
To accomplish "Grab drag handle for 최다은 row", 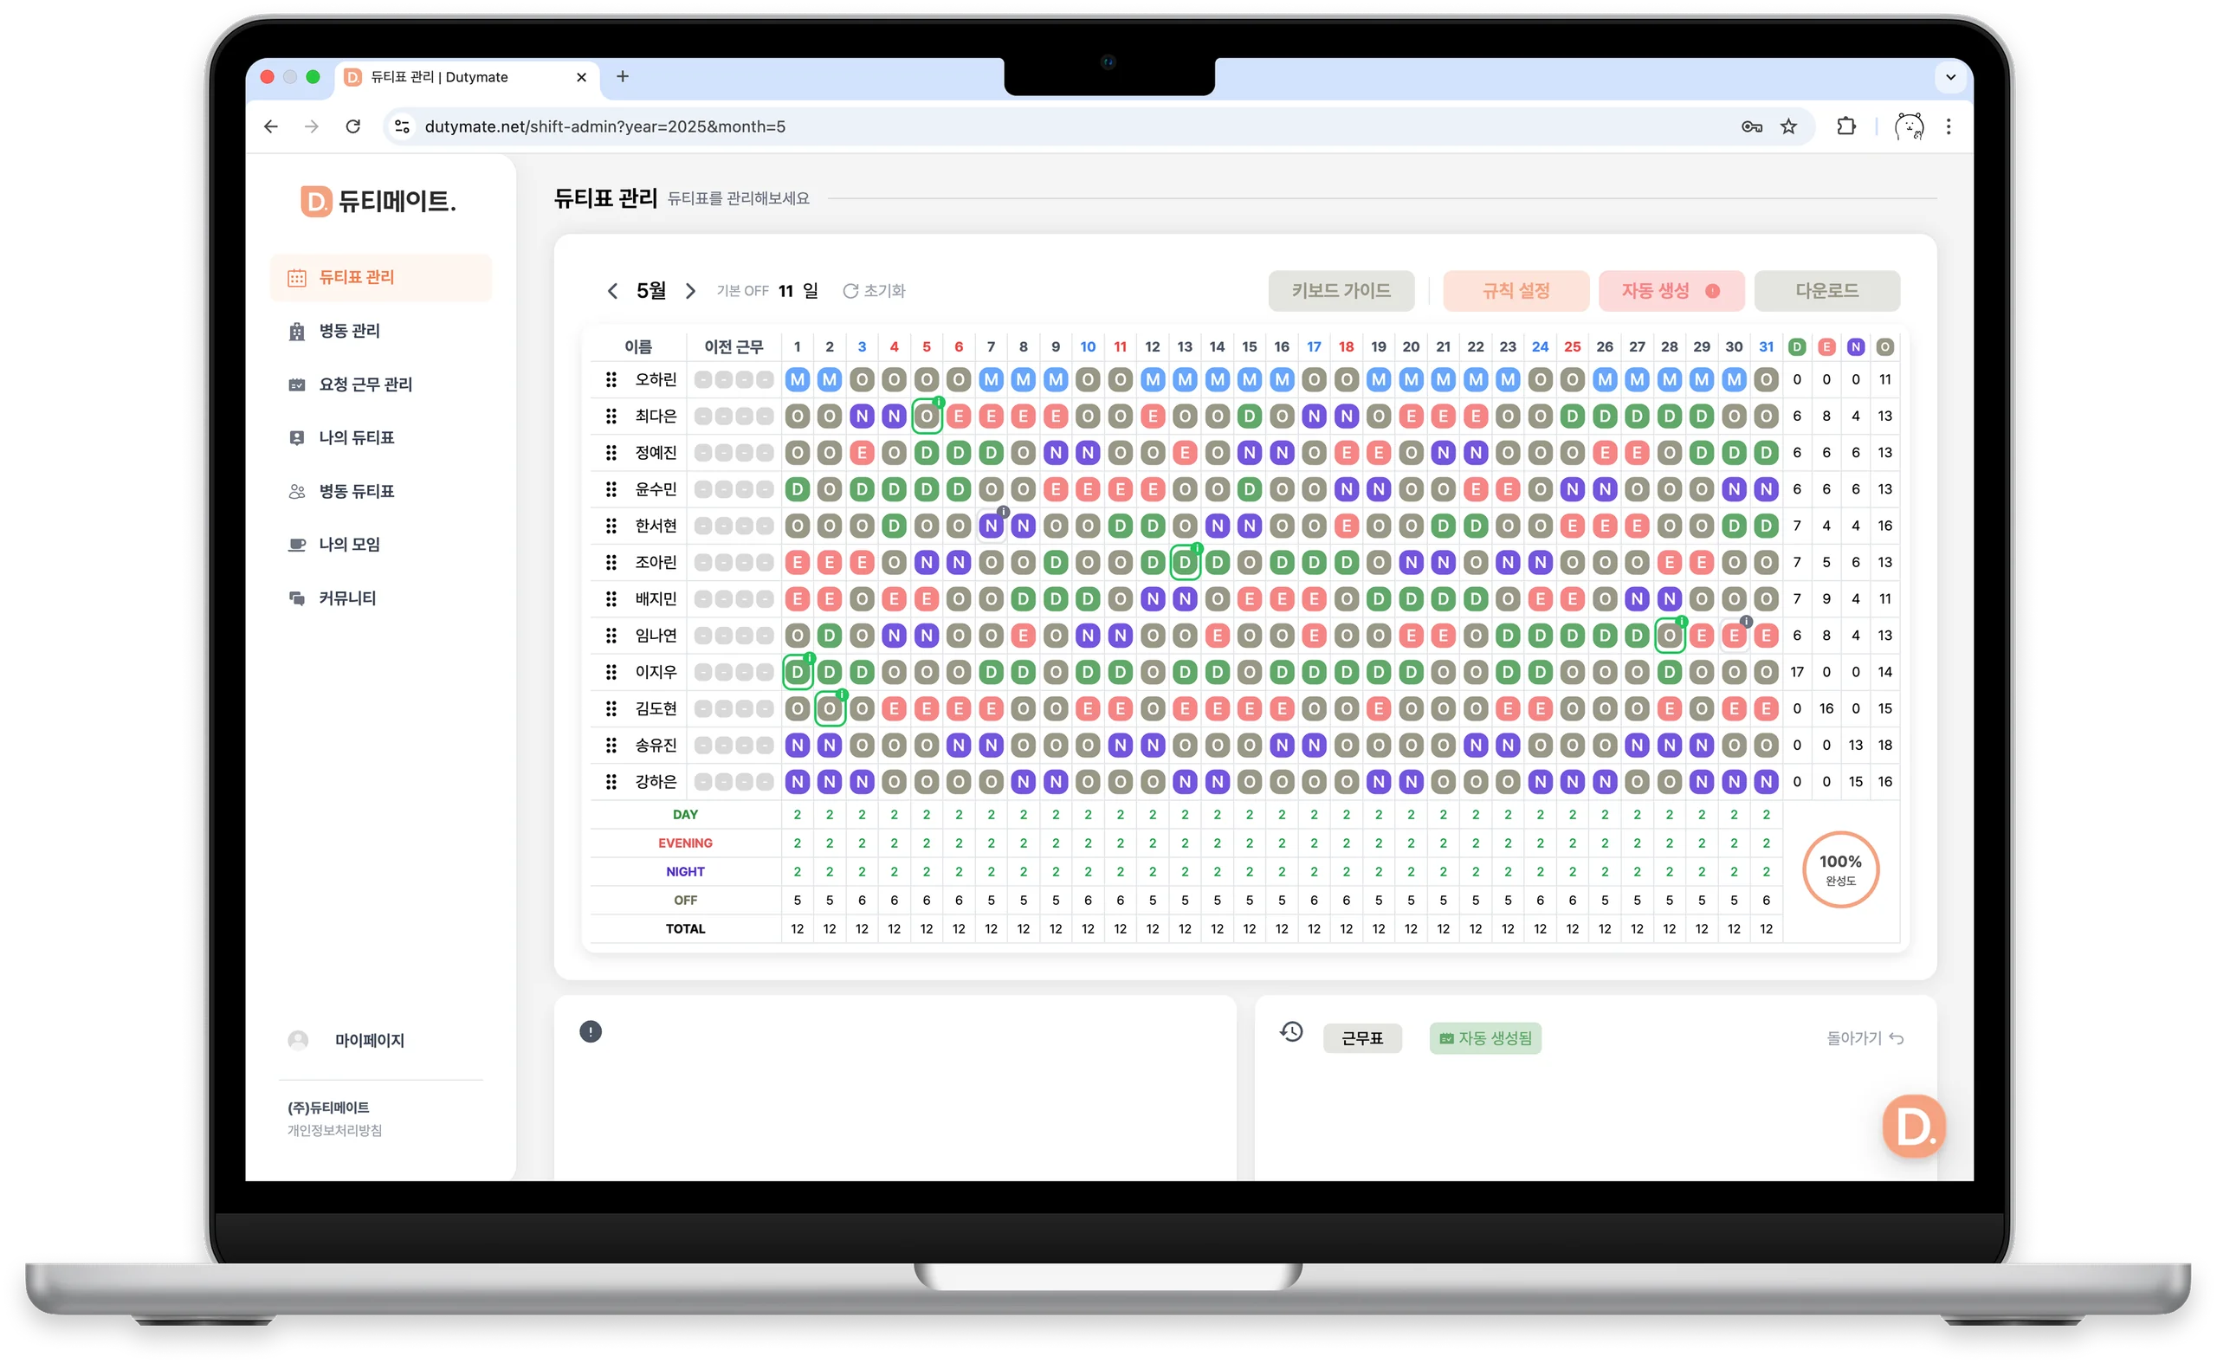I will click(x=611, y=417).
